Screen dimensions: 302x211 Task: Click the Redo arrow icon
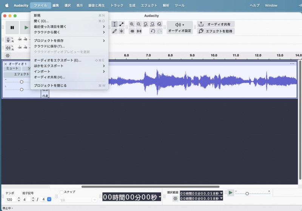tap(160, 31)
